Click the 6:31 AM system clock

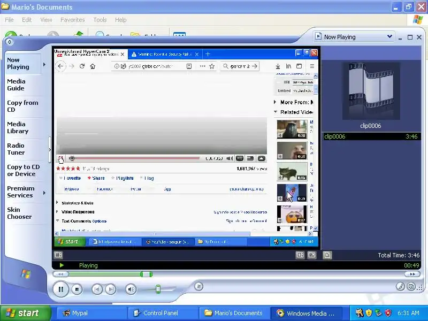(x=408, y=313)
